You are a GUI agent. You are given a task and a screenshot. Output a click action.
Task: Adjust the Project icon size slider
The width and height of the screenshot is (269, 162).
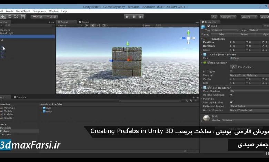pos(190,151)
